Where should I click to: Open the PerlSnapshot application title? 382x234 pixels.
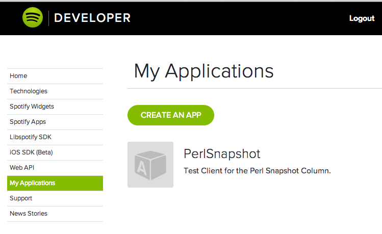[222, 154]
